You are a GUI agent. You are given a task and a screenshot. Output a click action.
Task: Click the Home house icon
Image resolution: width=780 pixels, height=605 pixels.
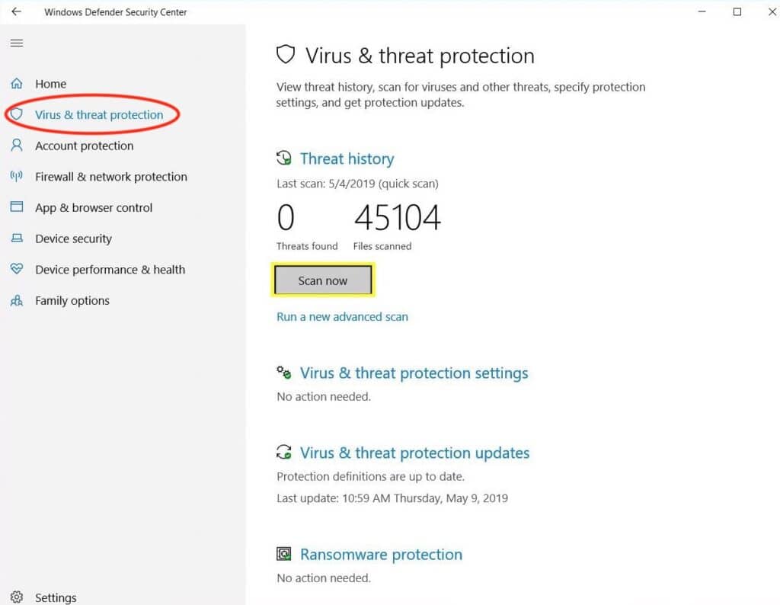point(17,84)
